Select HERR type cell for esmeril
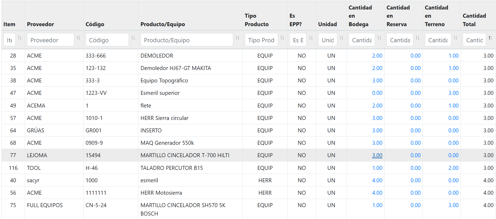The height and width of the screenshot is (219, 496). pyautogui.click(x=265, y=180)
